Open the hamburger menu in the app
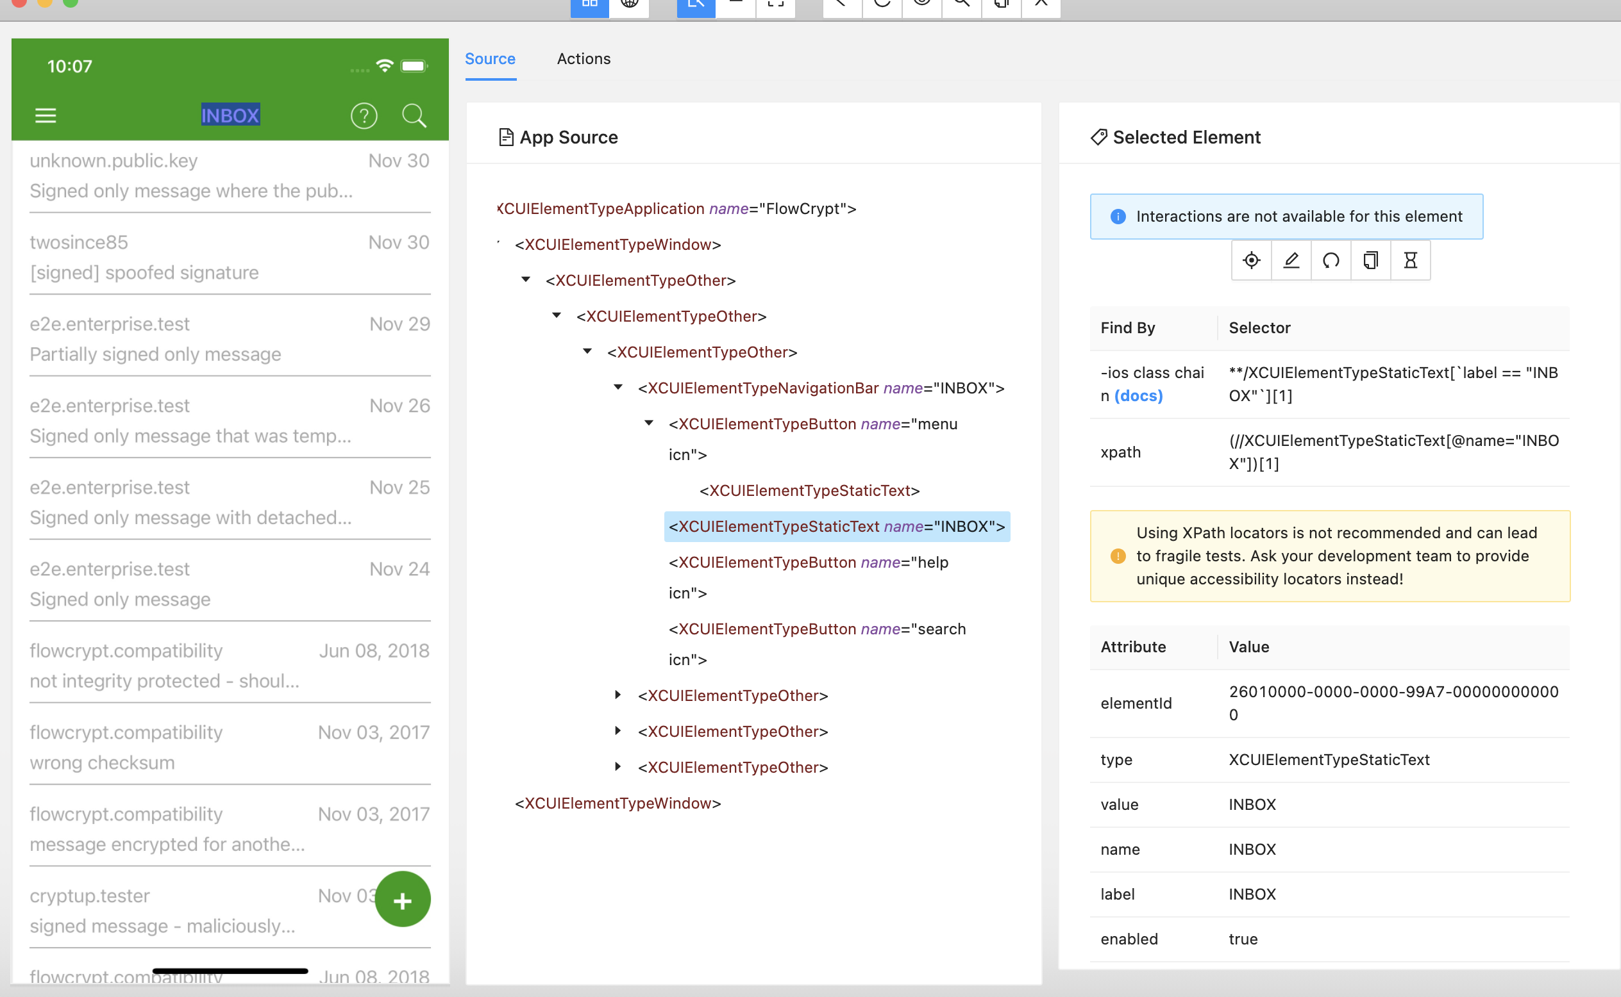1621x997 pixels. coord(46,116)
